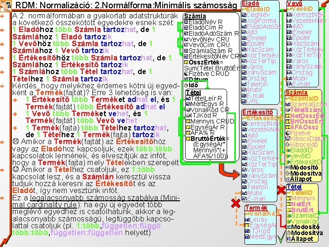The image size is (329, 247).
Task: Click 'ITJKód R' row in Tétel
Action: click(202, 115)
